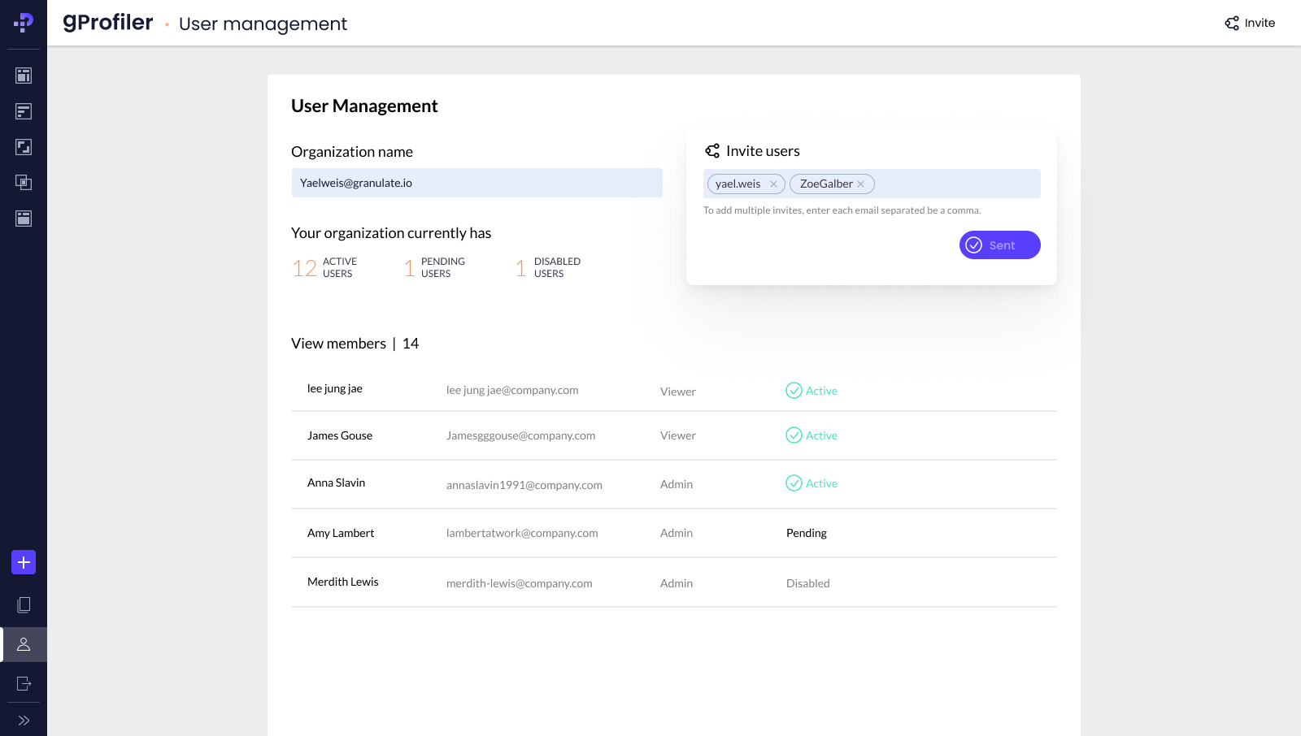Click the gProfiler logo icon in sidebar
This screenshot has width=1301, height=736.
24,23
